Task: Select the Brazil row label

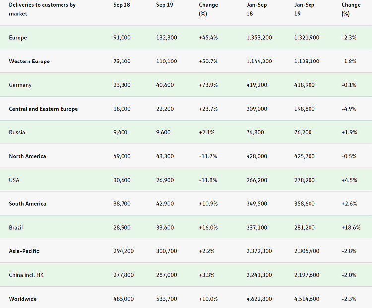Action: click(x=16, y=228)
